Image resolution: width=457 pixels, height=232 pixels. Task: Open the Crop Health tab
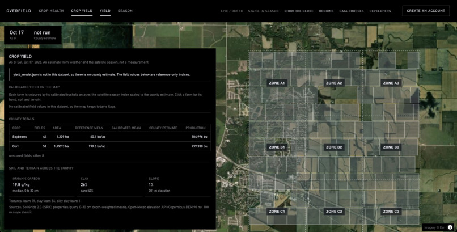point(51,11)
